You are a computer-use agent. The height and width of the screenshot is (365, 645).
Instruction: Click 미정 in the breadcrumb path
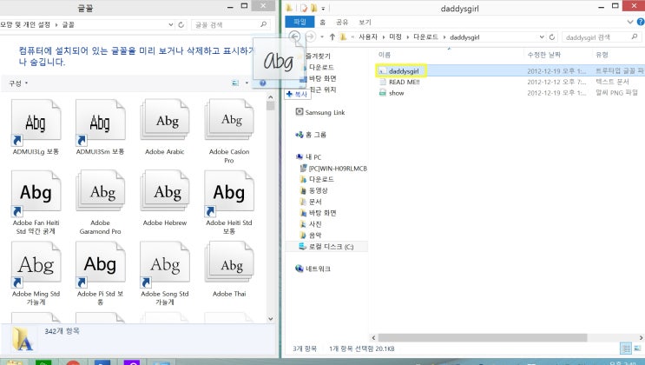[395, 37]
